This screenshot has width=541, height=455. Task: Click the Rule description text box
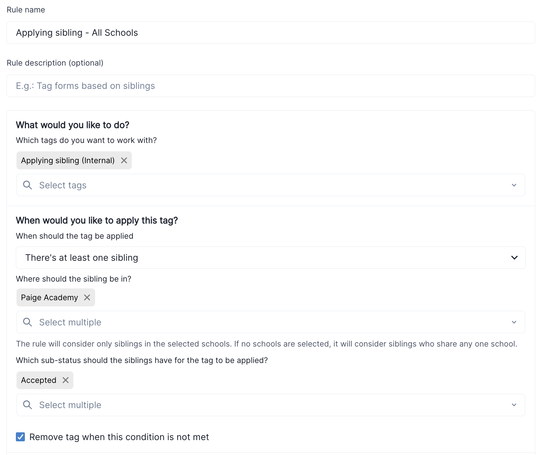coord(124,86)
